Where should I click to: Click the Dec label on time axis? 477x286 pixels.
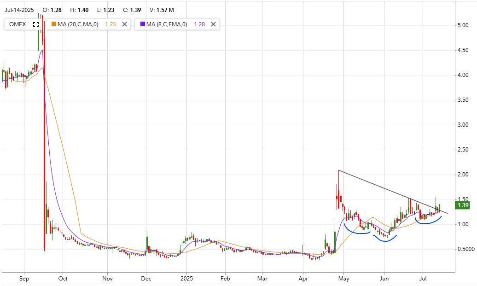146,278
